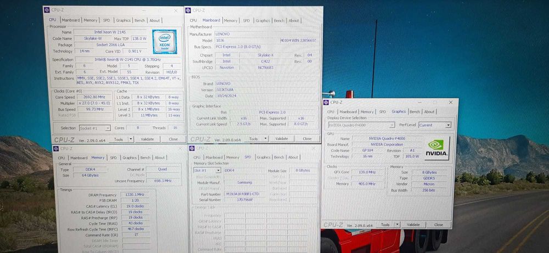
Task: Click the CPU-Z title icon in the SPD window
Action: click(193, 148)
